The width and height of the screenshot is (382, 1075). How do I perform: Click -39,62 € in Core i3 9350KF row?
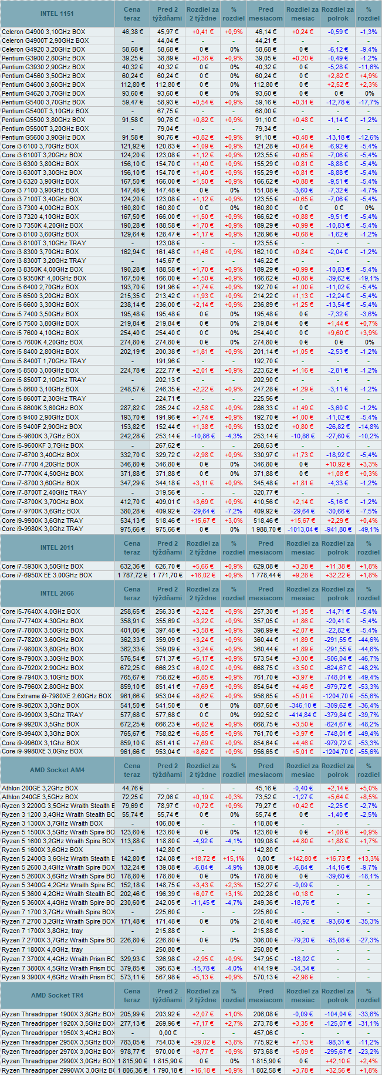pos(338,278)
